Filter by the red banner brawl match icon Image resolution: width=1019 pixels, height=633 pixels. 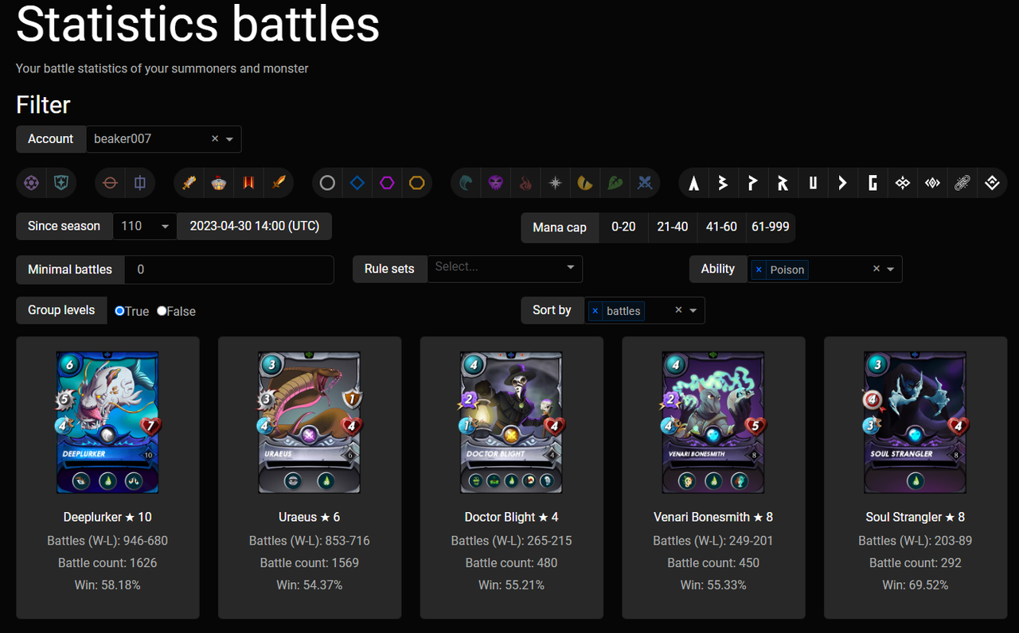point(248,183)
